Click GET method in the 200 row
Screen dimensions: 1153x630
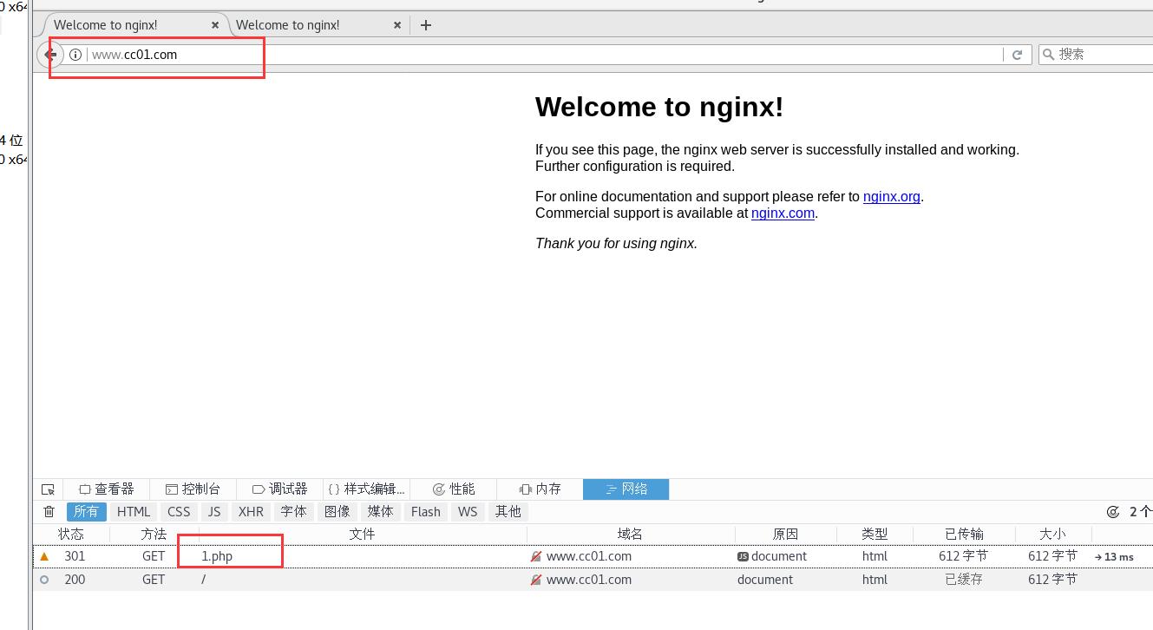pos(154,580)
